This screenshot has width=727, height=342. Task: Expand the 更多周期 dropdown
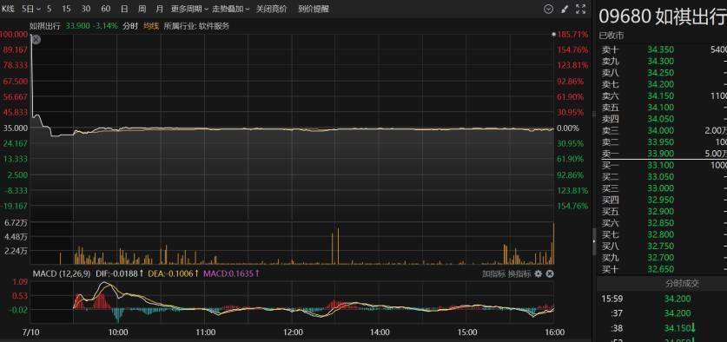[189, 9]
